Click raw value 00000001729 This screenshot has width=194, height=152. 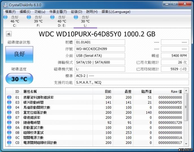click(x=170, y=122)
